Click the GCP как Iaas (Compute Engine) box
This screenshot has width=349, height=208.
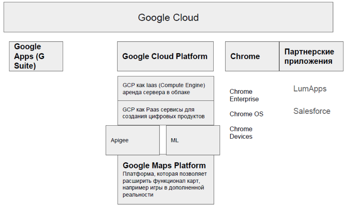[166, 89]
